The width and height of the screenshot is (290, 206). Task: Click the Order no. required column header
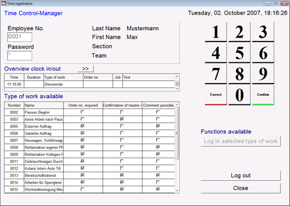tap(83, 106)
